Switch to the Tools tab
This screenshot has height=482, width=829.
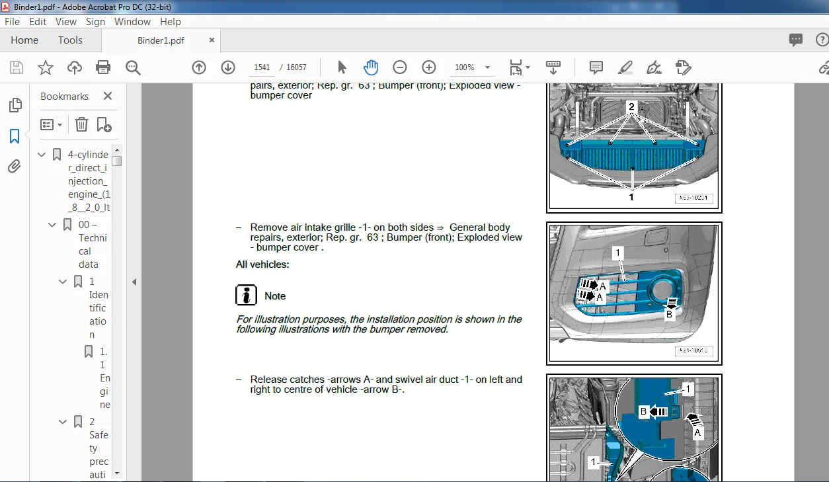point(70,40)
